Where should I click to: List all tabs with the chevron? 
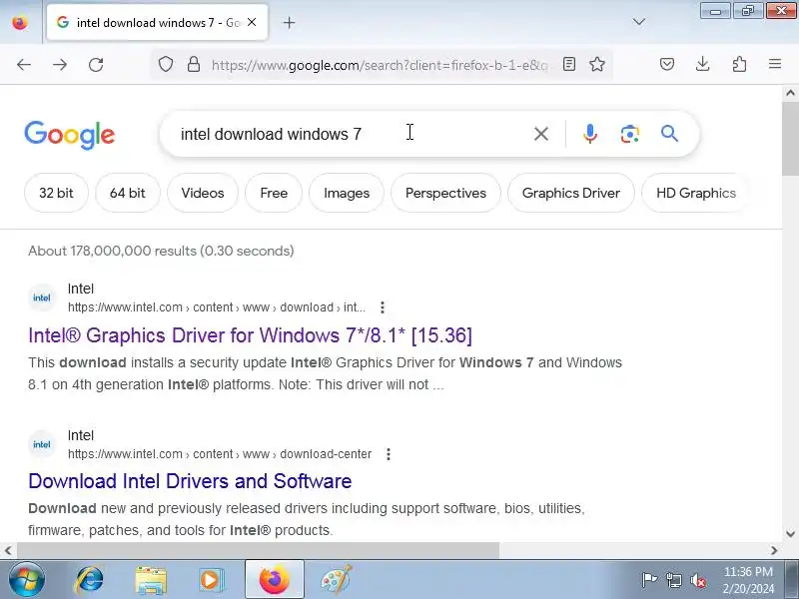639,22
